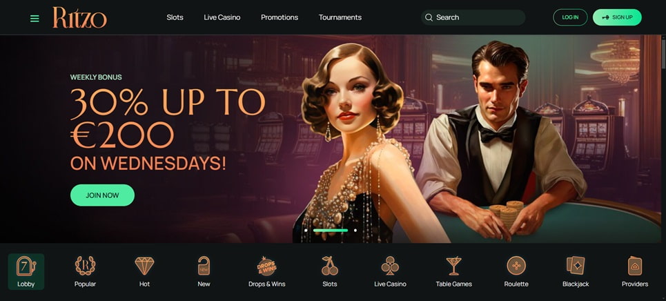Open the hamburger menu icon

click(x=35, y=18)
